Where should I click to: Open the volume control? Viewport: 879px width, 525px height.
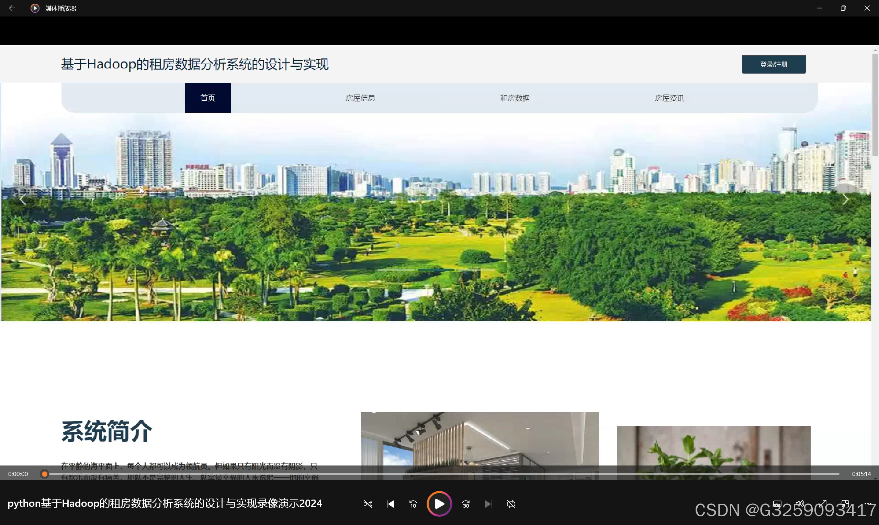point(799,504)
